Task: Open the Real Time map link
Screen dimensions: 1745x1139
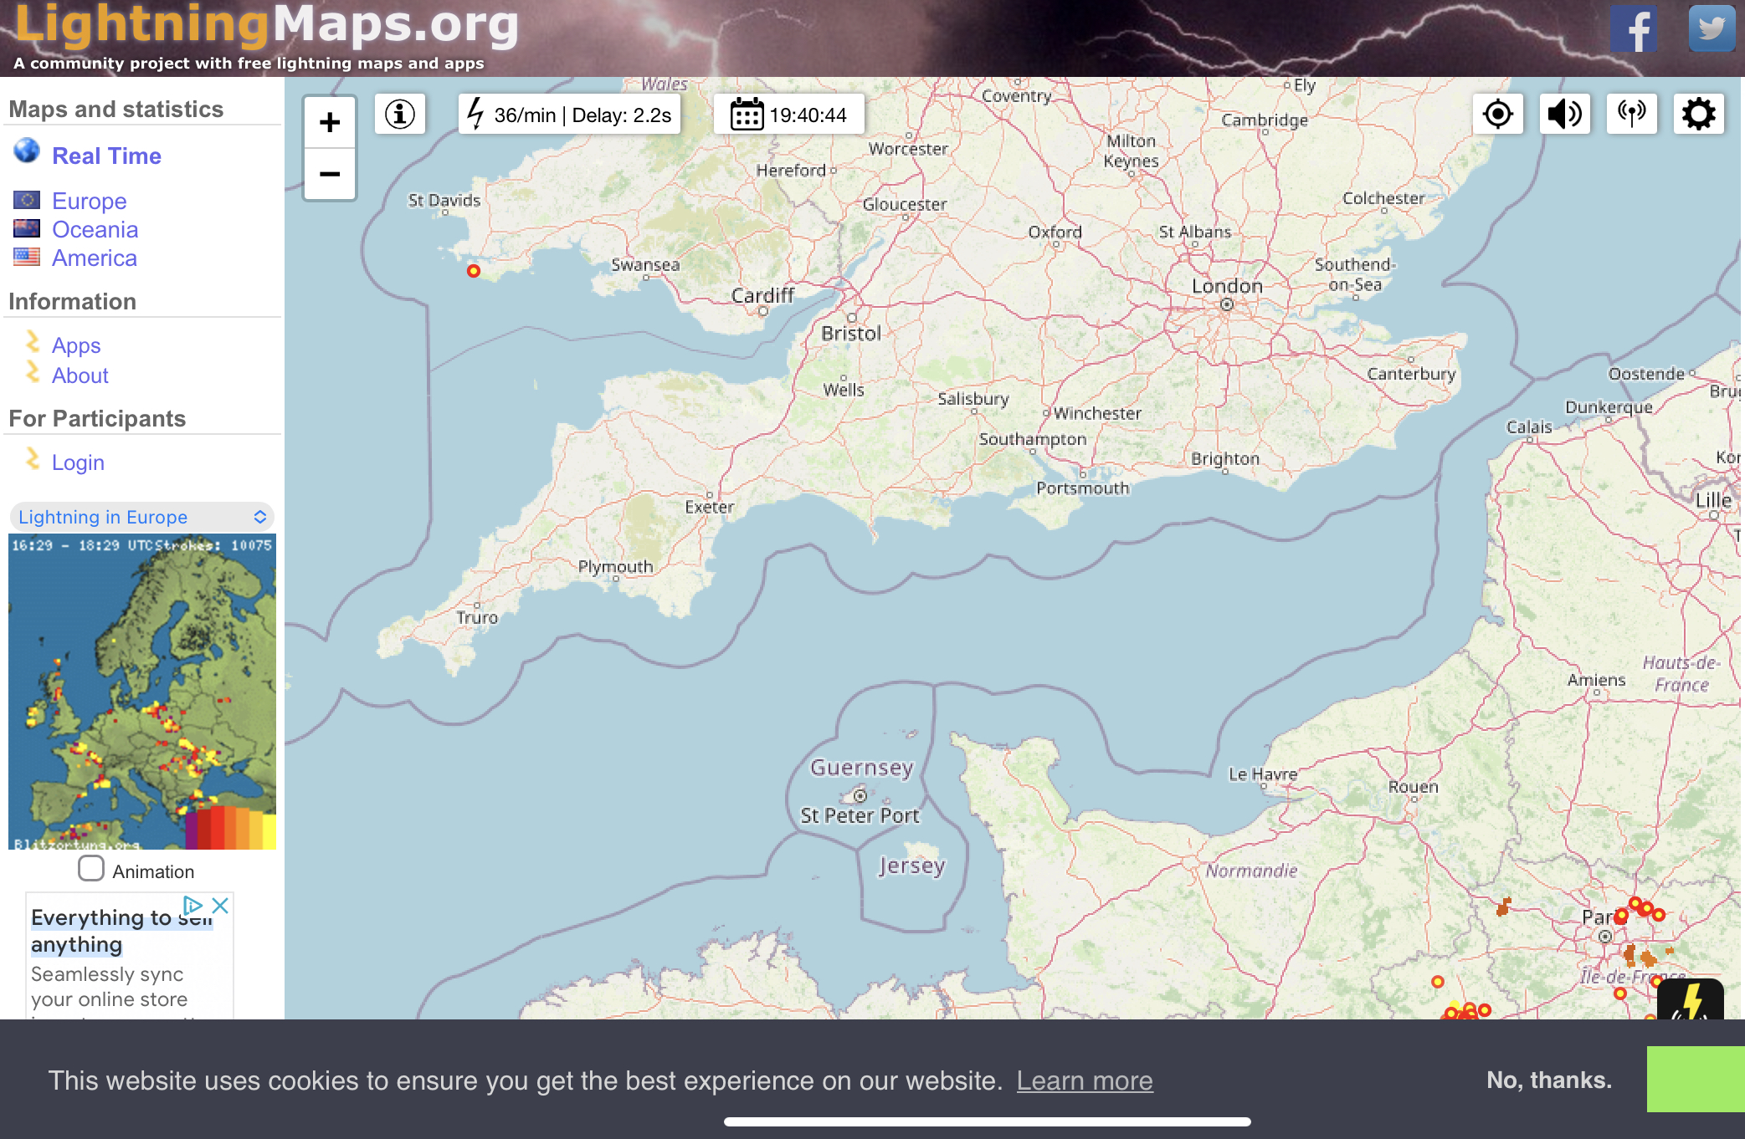Action: (106, 156)
